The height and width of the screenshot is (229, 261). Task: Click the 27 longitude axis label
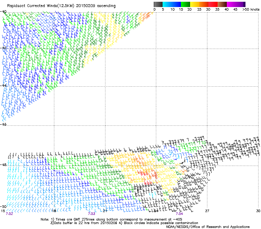point(207,211)
